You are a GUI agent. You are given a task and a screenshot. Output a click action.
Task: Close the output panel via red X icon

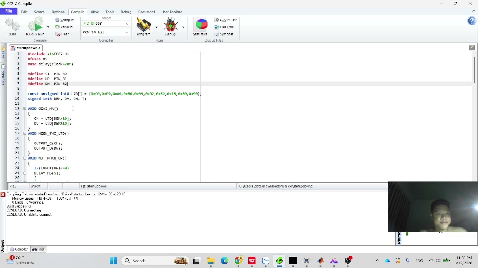click(3, 195)
